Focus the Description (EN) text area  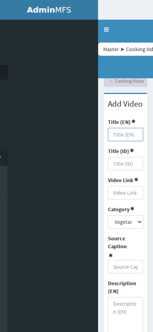point(126,314)
